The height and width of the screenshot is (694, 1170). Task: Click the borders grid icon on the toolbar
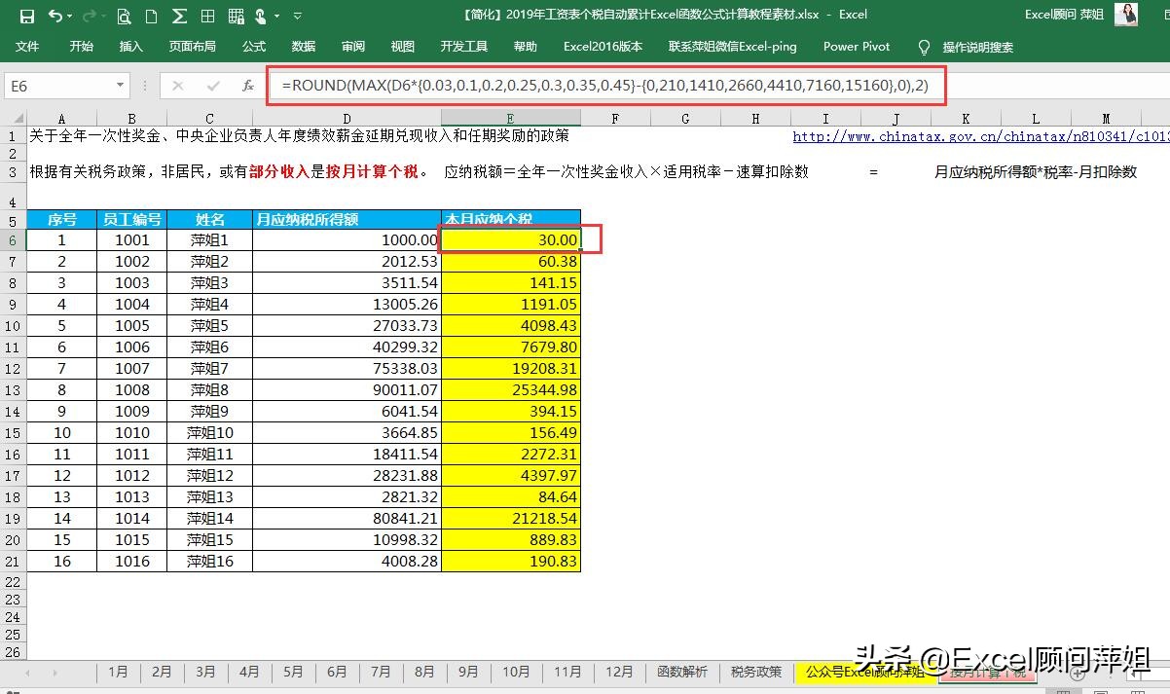tap(206, 15)
